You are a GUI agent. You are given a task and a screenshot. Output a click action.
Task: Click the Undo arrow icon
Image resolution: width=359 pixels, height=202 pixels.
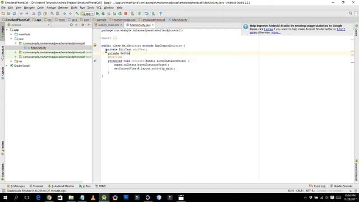coord(21,13)
